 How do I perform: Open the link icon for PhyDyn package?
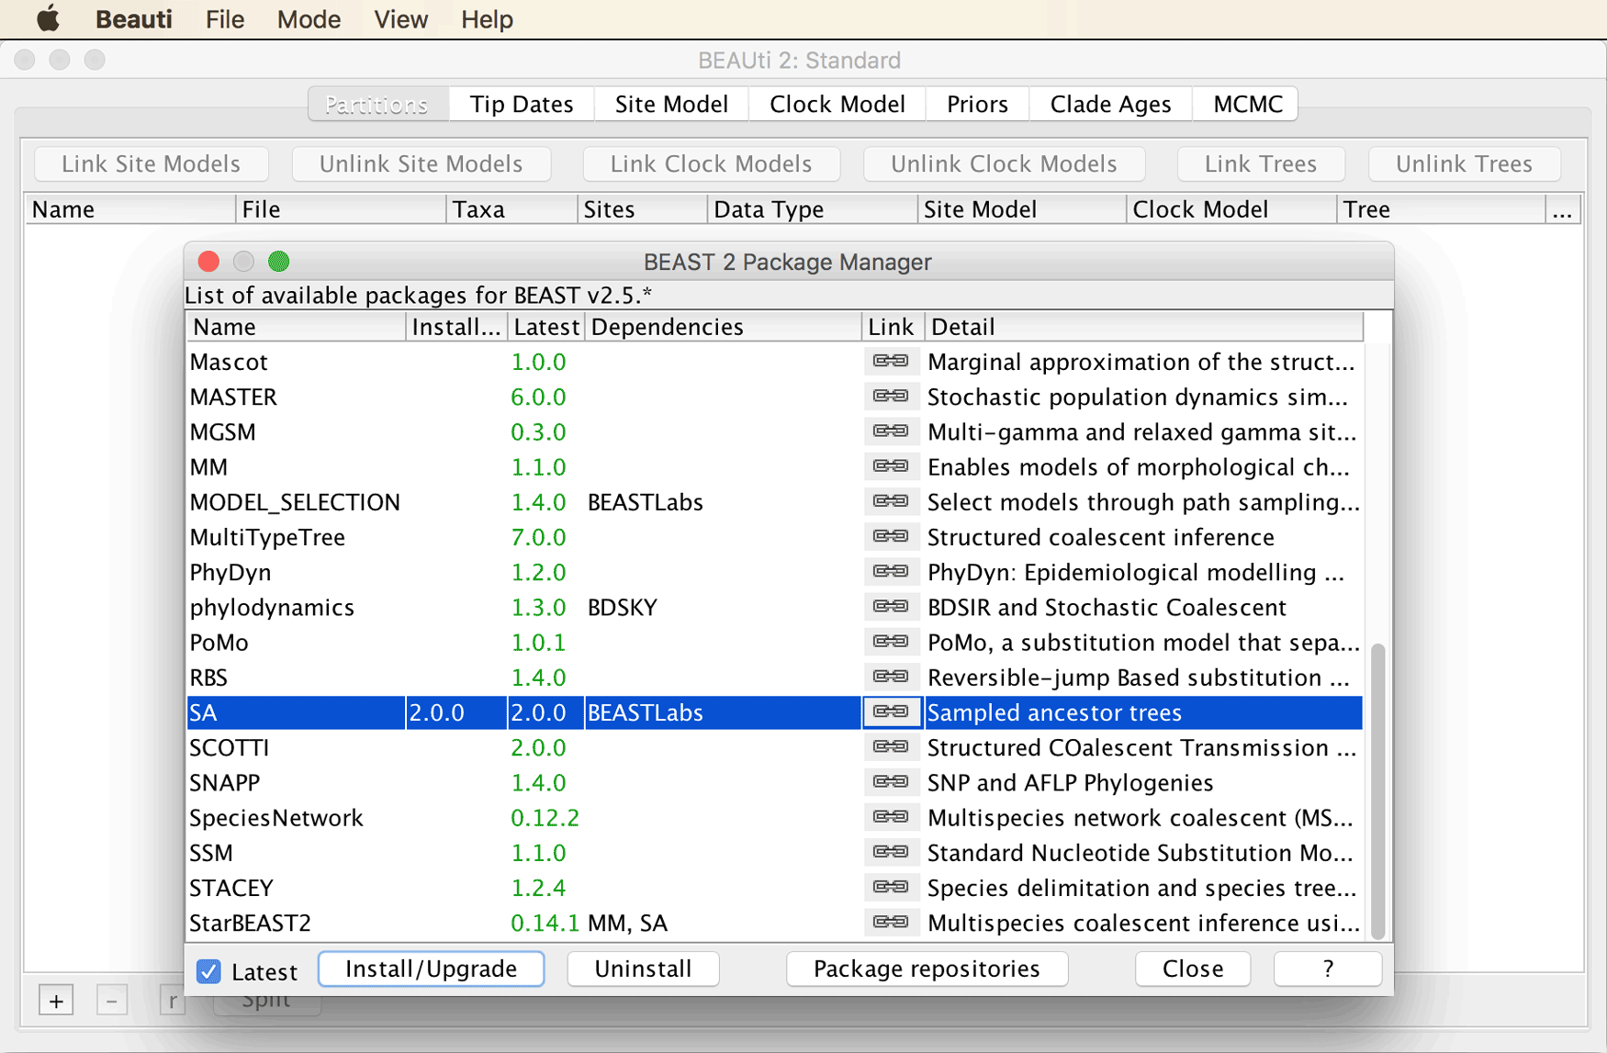tap(891, 572)
